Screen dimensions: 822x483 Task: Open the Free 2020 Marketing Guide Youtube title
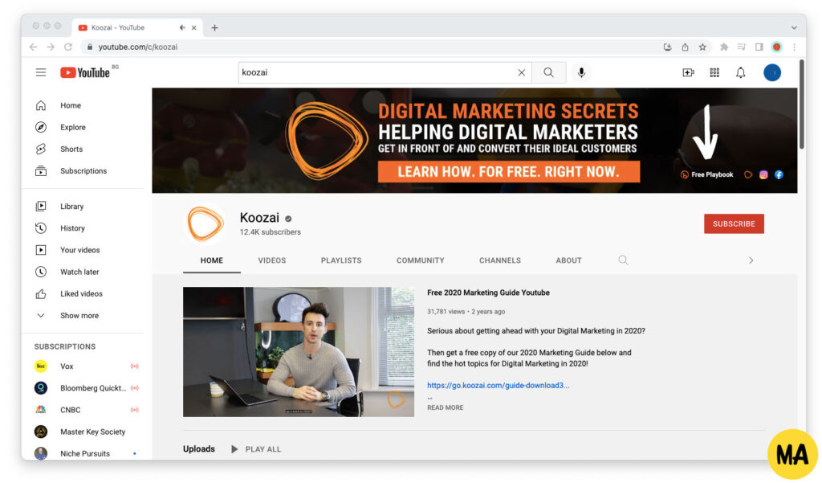coord(488,293)
